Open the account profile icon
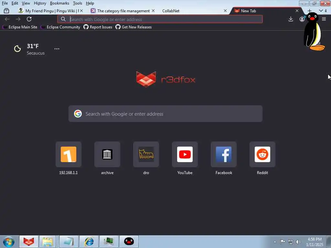The height and width of the screenshot is (248, 331). tap(302, 19)
